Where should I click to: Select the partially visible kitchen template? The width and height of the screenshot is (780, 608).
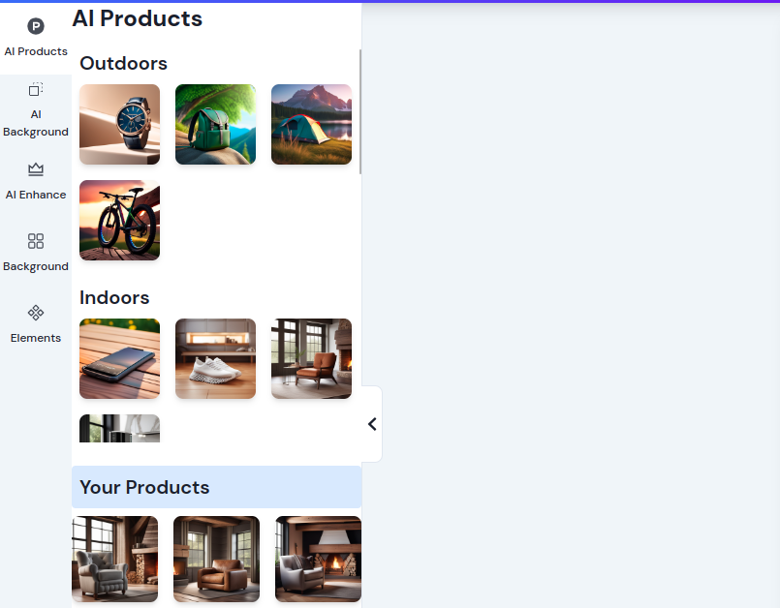[120, 429]
